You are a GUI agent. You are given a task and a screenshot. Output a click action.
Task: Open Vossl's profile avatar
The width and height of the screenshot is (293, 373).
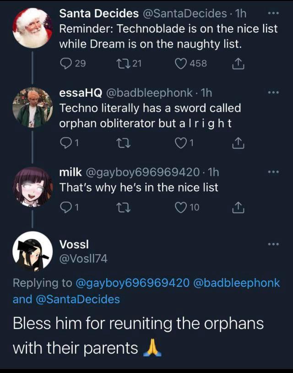pos(32,251)
